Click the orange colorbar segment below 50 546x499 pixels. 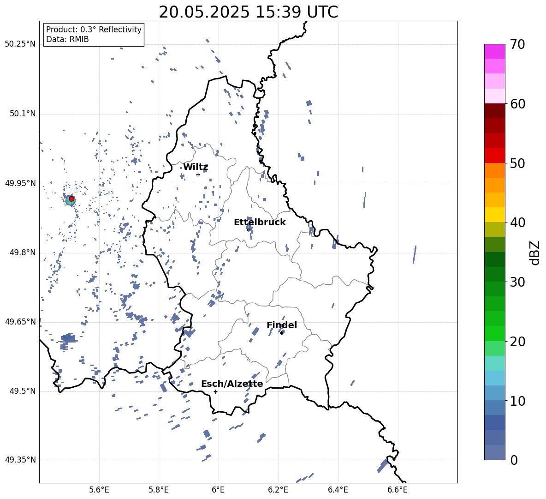(494, 170)
